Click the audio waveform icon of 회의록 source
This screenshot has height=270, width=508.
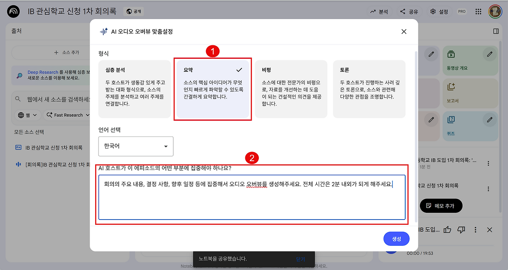pos(18,164)
